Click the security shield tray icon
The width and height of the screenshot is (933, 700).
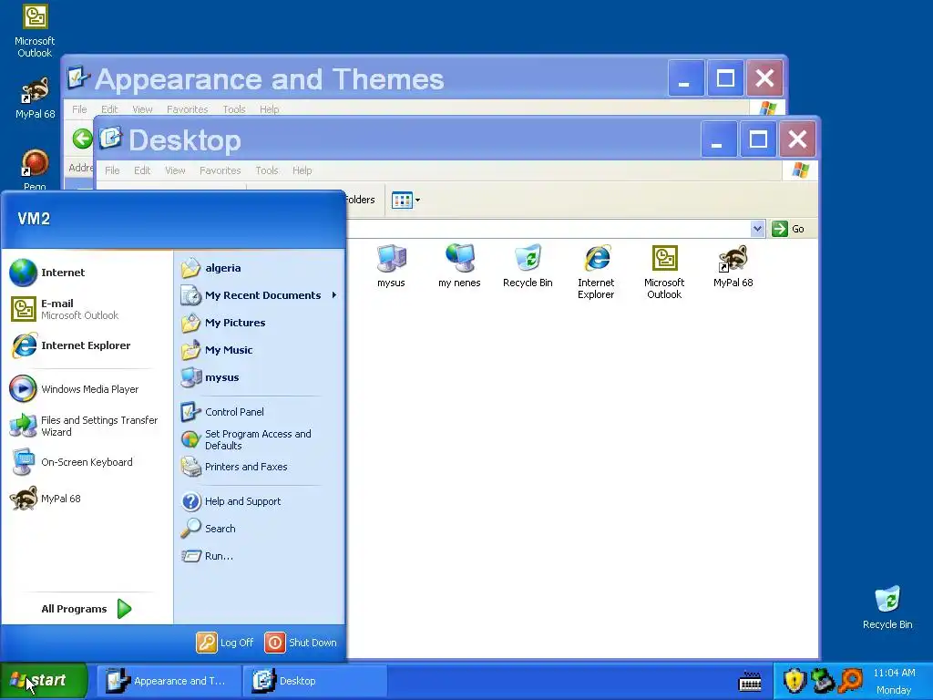(x=795, y=681)
